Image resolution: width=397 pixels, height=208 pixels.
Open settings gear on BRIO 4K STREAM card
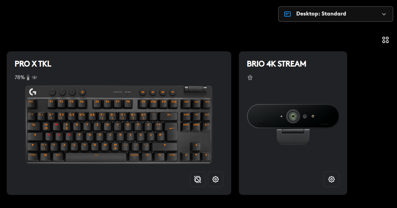click(332, 179)
